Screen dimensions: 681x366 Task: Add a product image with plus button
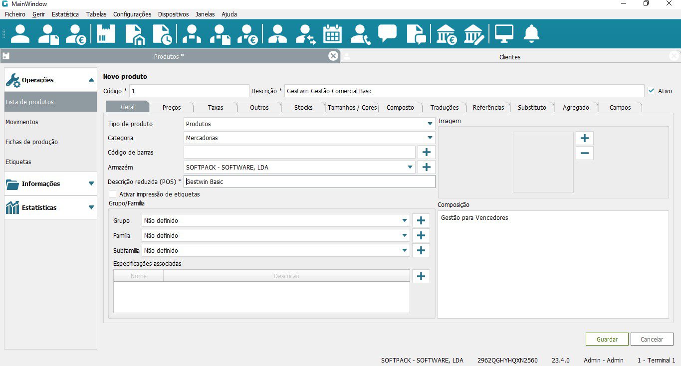(x=585, y=138)
